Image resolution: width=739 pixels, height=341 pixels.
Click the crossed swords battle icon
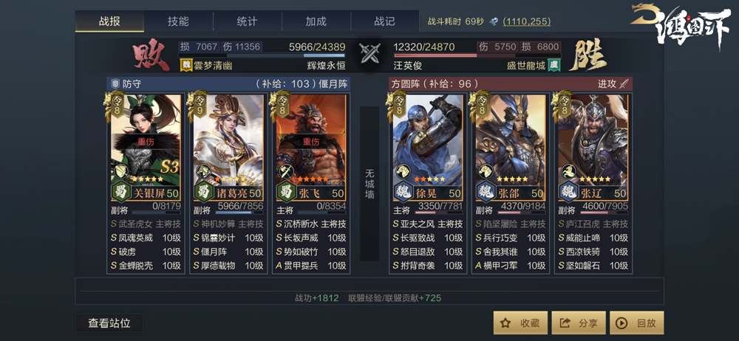point(369,53)
